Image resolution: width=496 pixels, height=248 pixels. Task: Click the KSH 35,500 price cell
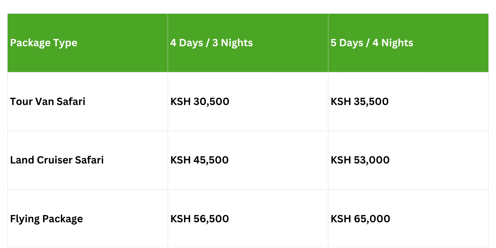(359, 101)
